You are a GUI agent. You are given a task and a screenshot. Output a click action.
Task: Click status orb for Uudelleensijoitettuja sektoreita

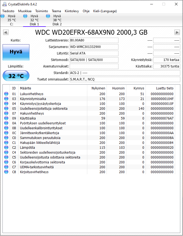point(6,108)
